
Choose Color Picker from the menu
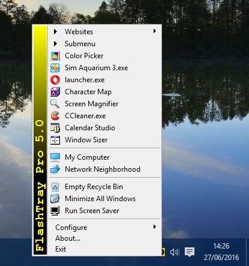coord(105,56)
